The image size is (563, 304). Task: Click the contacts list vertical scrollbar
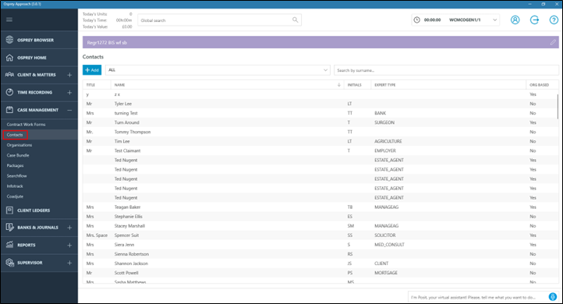pyautogui.click(x=558, y=107)
